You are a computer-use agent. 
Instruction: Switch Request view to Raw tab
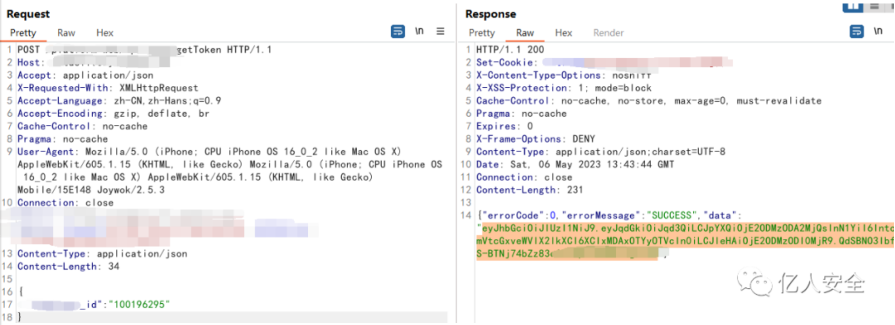click(x=66, y=33)
